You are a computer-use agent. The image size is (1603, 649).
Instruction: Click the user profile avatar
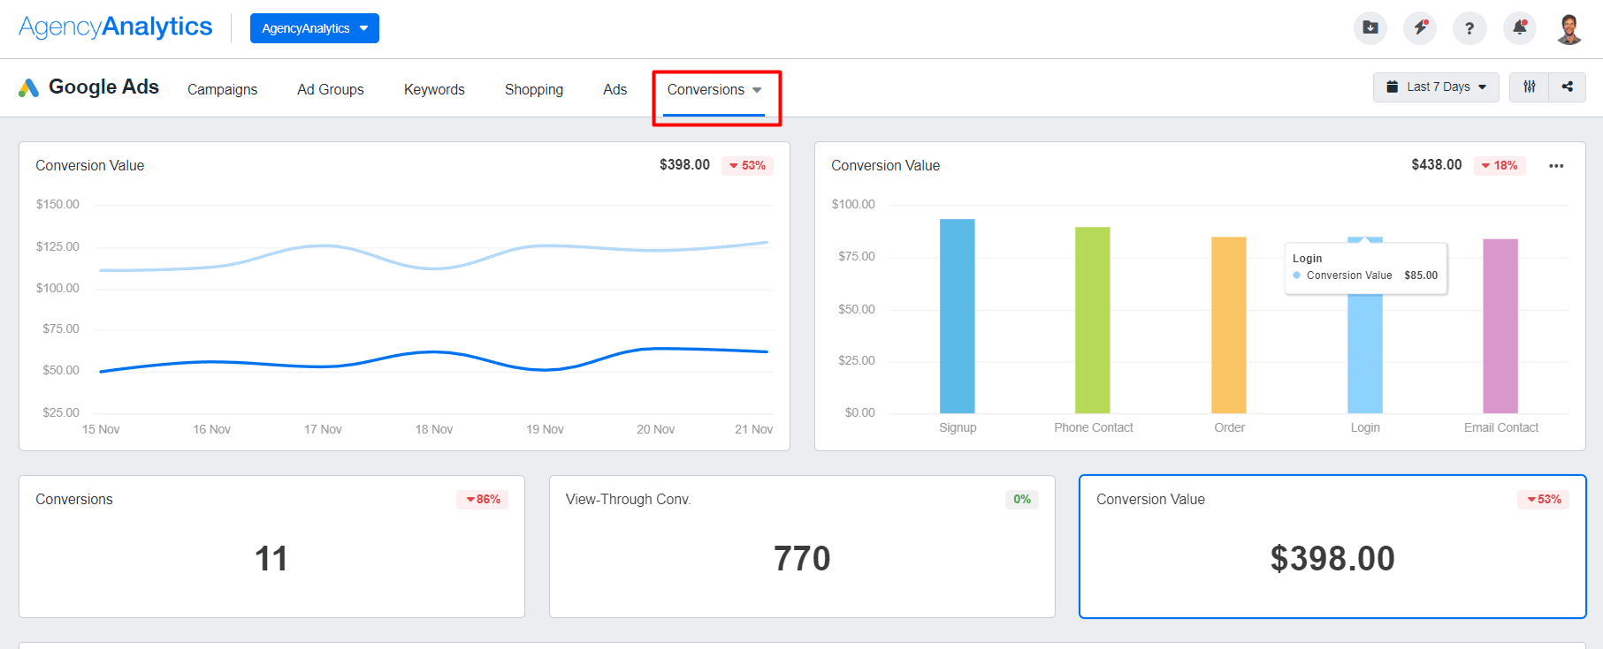point(1569,28)
